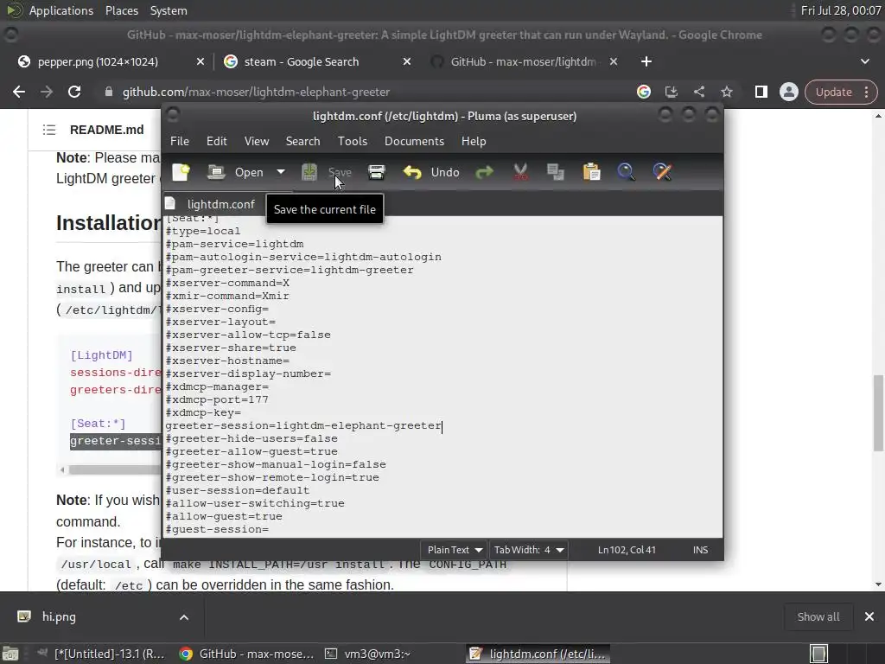Open the Search menu in Pluma
Screen dimensions: 885x664
point(302,141)
